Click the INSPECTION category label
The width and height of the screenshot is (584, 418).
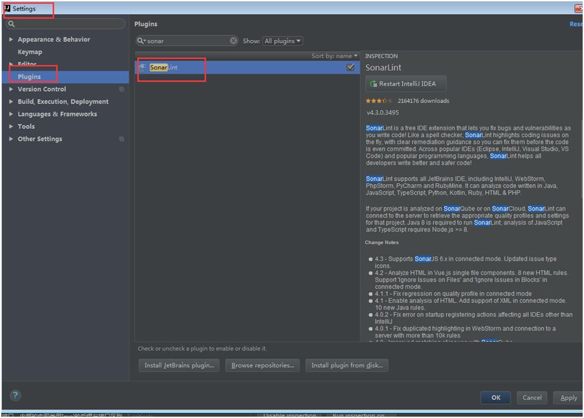(x=381, y=56)
